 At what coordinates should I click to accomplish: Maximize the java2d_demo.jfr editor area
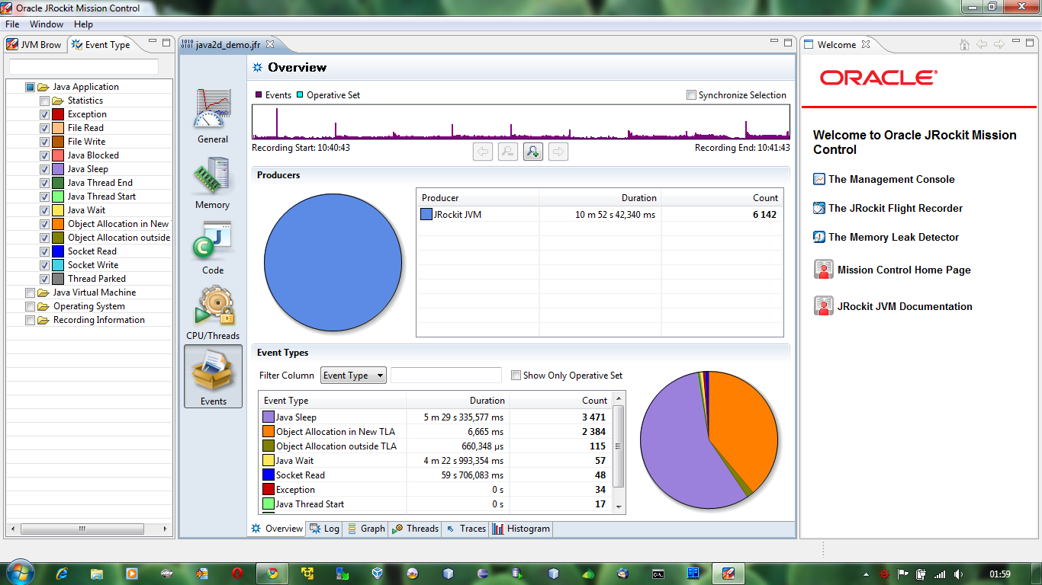[x=788, y=43]
